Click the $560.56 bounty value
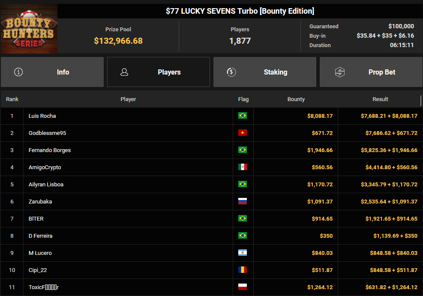 point(322,167)
